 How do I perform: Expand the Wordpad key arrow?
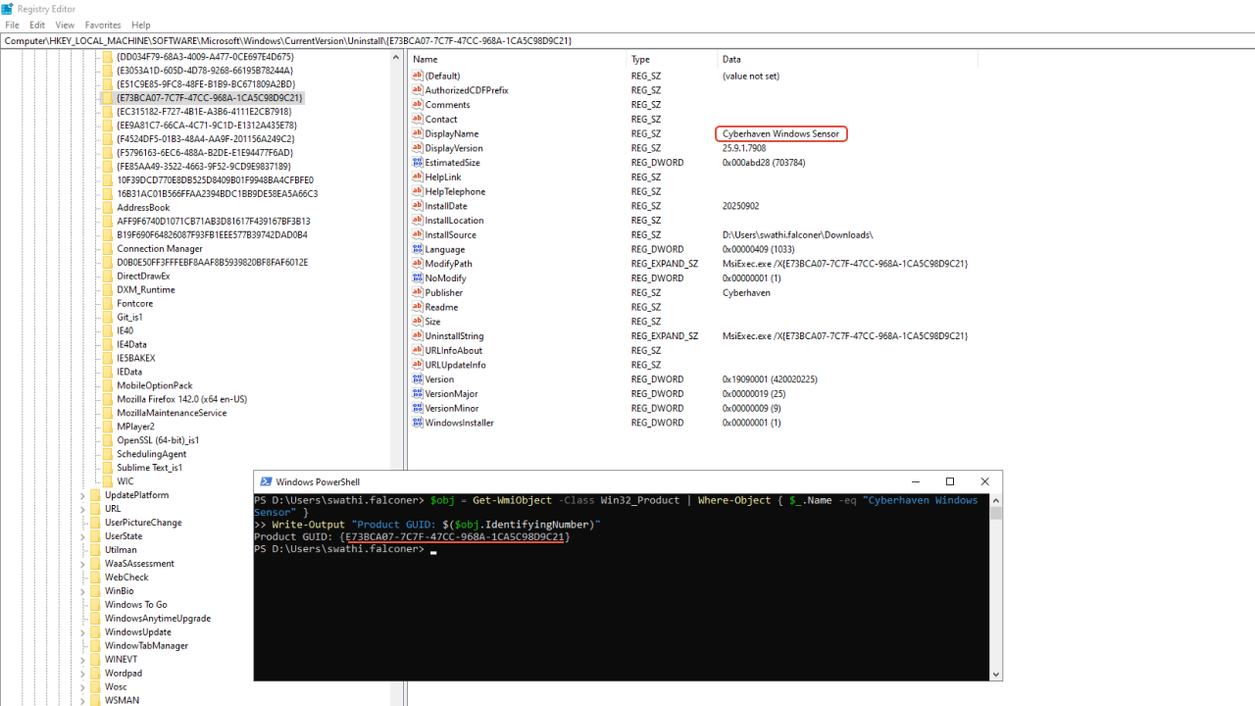click(83, 674)
